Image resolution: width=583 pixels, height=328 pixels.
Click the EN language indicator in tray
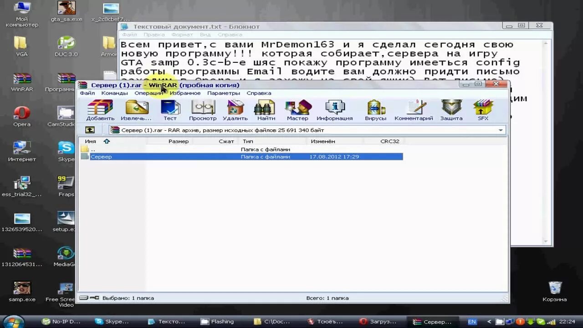click(472, 322)
